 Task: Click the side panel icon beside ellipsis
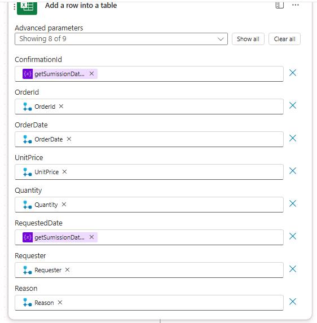click(279, 5)
